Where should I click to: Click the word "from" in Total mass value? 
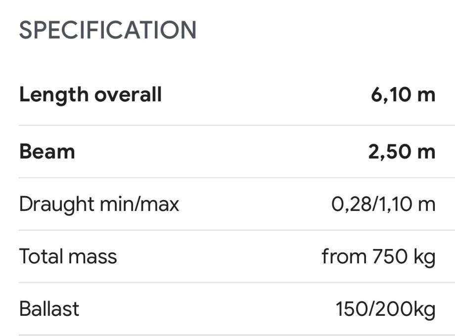344,256
